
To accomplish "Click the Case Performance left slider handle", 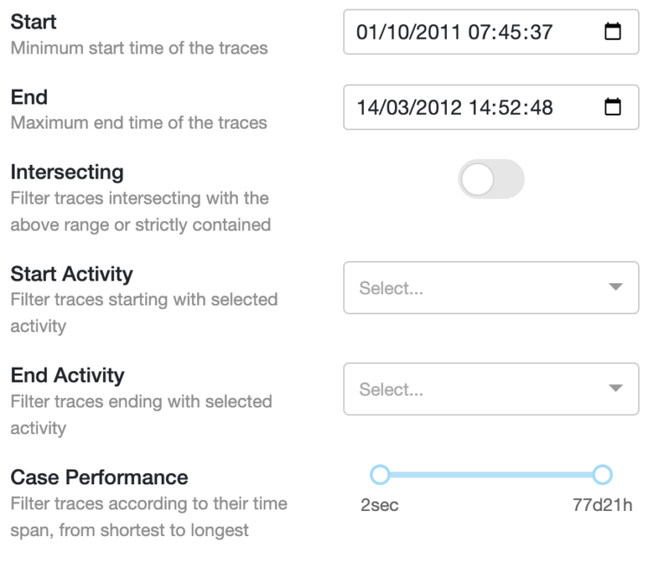I will [x=379, y=474].
